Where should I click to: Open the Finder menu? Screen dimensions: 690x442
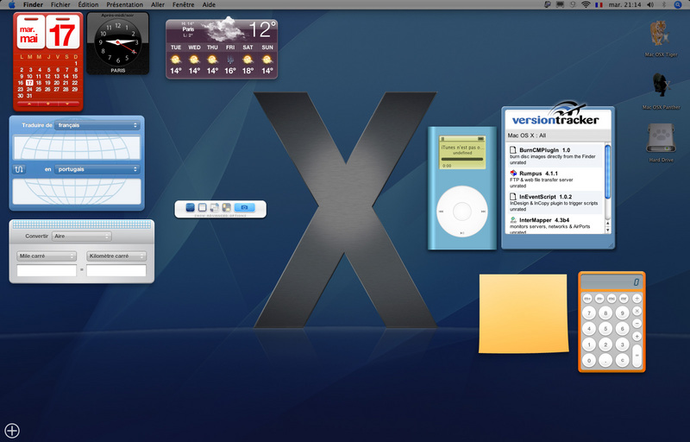[33, 5]
